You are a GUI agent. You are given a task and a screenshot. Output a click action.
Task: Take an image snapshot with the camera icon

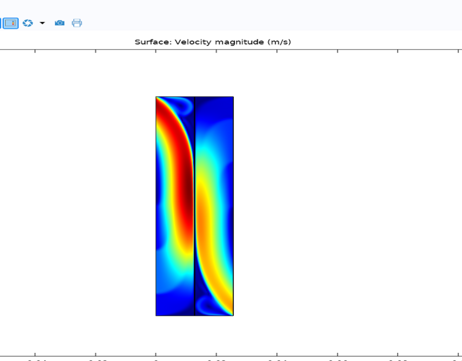click(60, 23)
